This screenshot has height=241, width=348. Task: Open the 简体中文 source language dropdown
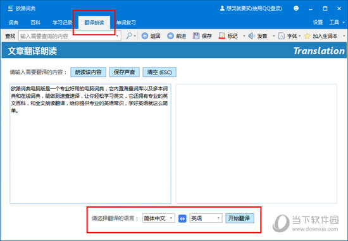tap(158, 218)
